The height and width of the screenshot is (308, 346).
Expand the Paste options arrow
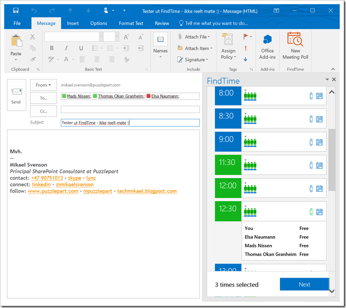(x=16, y=60)
